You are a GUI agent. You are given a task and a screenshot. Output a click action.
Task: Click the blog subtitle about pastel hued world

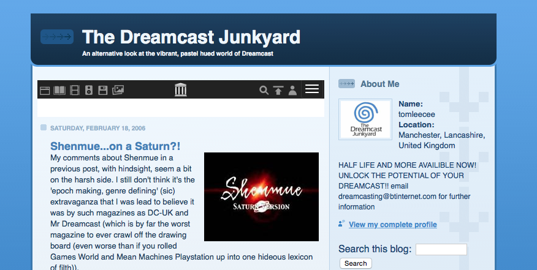coord(177,54)
